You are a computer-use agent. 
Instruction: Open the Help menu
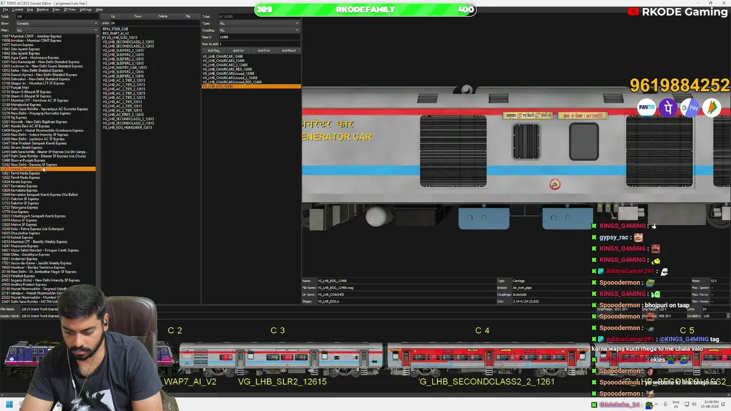[x=99, y=10]
